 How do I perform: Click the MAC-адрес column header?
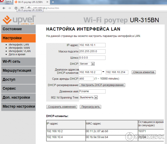112,125
